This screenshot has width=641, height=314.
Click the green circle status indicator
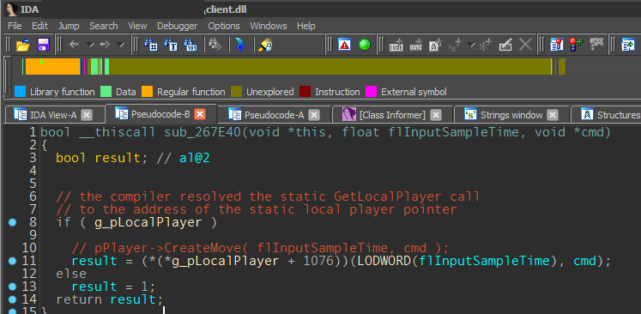tap(365, 44)
